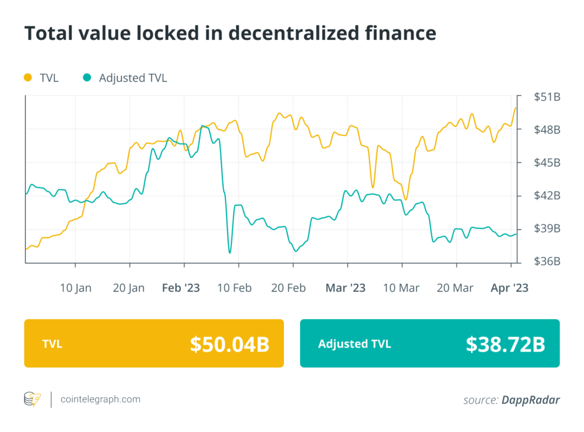Click the Adjusted TVL legend label
The width and height of the screenshot is (584, 432).
(133, 78)
